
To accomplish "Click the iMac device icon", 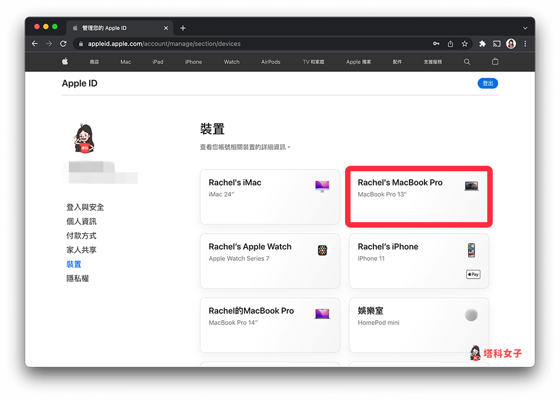I will [322, 186].
